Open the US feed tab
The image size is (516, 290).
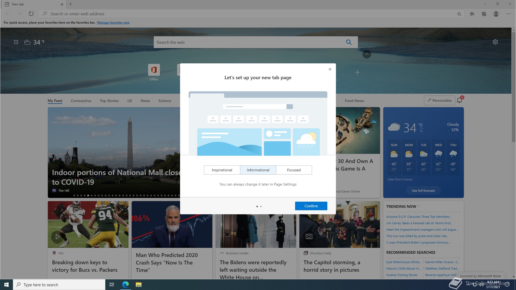coord(130,101)
